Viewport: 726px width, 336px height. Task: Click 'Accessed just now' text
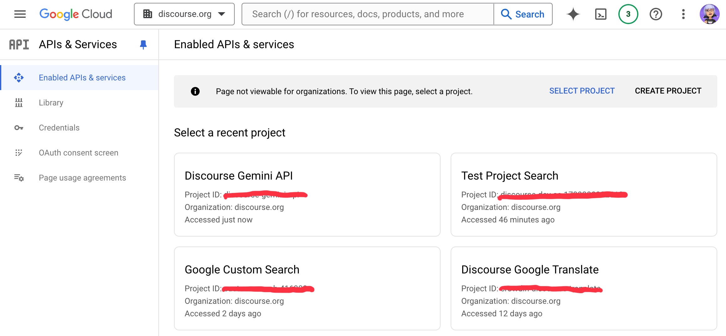click(x=218, y=220)
